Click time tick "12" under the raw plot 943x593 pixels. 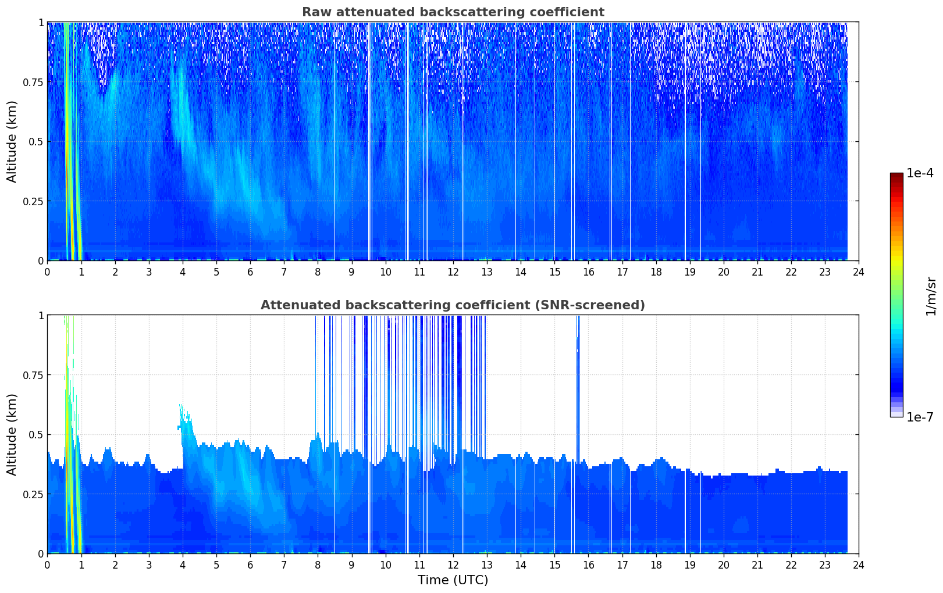[x=453, y=272]
